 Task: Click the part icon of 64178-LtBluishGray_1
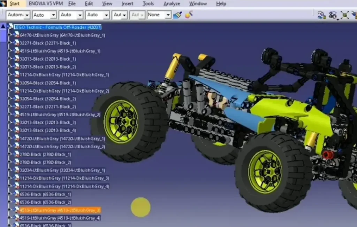16,35
